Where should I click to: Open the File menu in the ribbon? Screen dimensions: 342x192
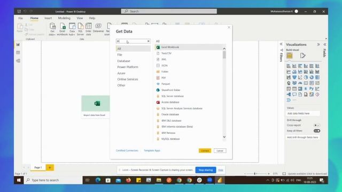20,18
